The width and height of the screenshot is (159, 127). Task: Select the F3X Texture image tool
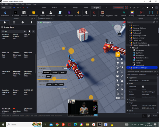[118, 76]
